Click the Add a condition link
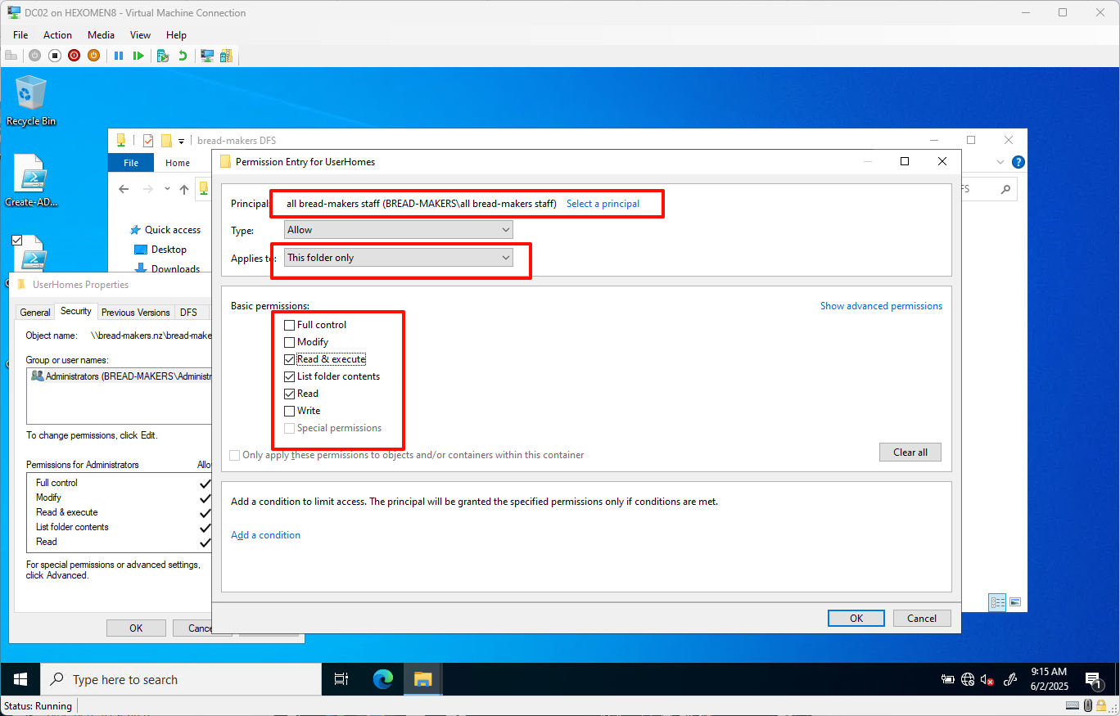The image size is (1120, 716). click(265, 535)
